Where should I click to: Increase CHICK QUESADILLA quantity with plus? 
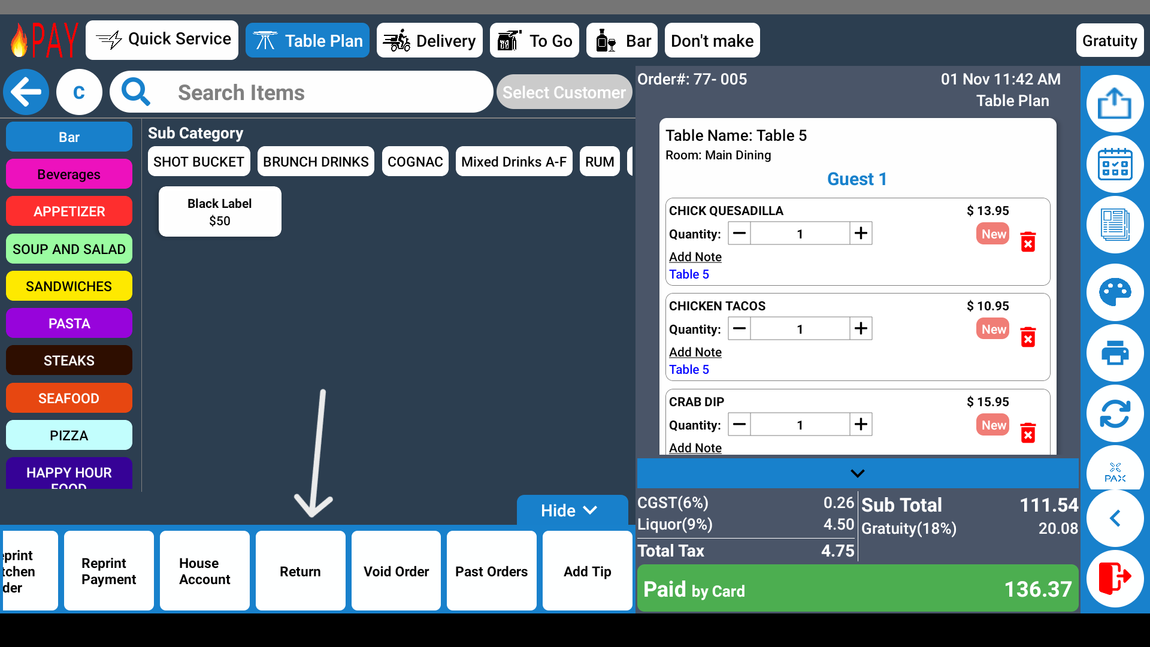pos(861,234)
